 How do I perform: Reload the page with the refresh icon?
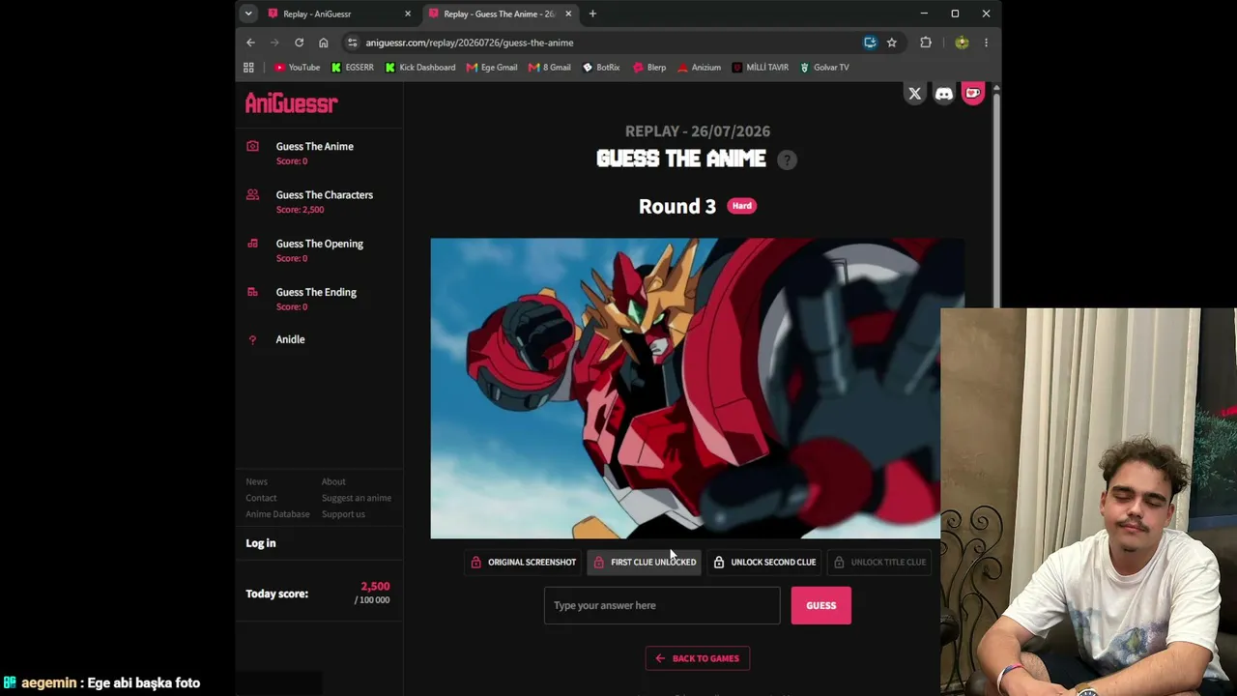[x=299, y=43]
